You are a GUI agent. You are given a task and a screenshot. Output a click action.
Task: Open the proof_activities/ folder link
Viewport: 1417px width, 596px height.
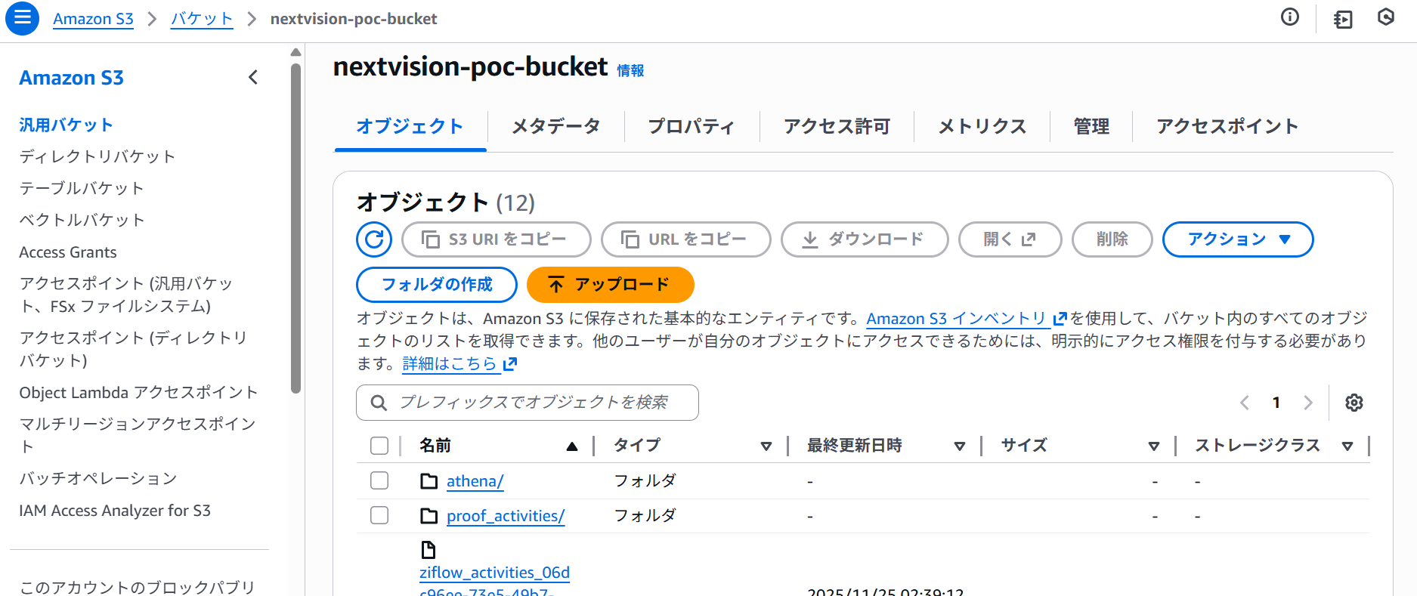(x=505, y=516)
